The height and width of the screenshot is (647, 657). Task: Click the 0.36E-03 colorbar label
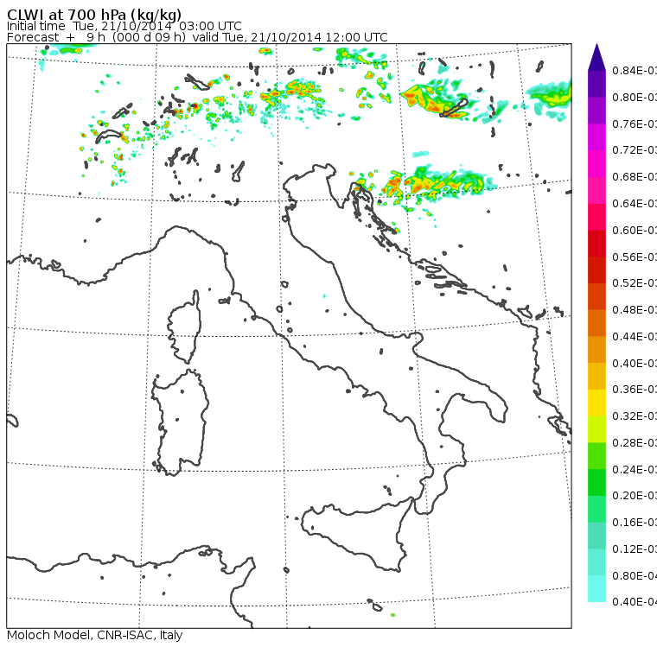[634, 390]
